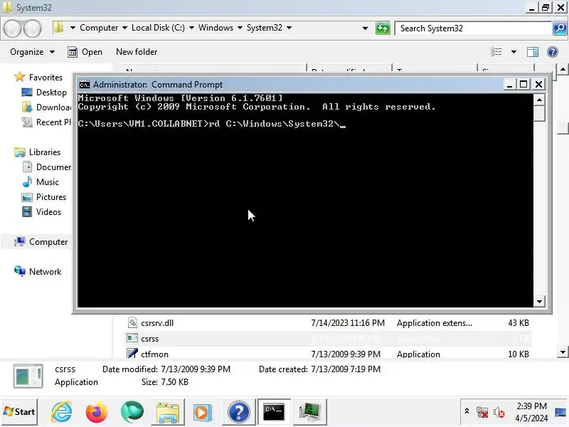Expand dropdown arrow after Computer breadcrumb

(124, 28)
